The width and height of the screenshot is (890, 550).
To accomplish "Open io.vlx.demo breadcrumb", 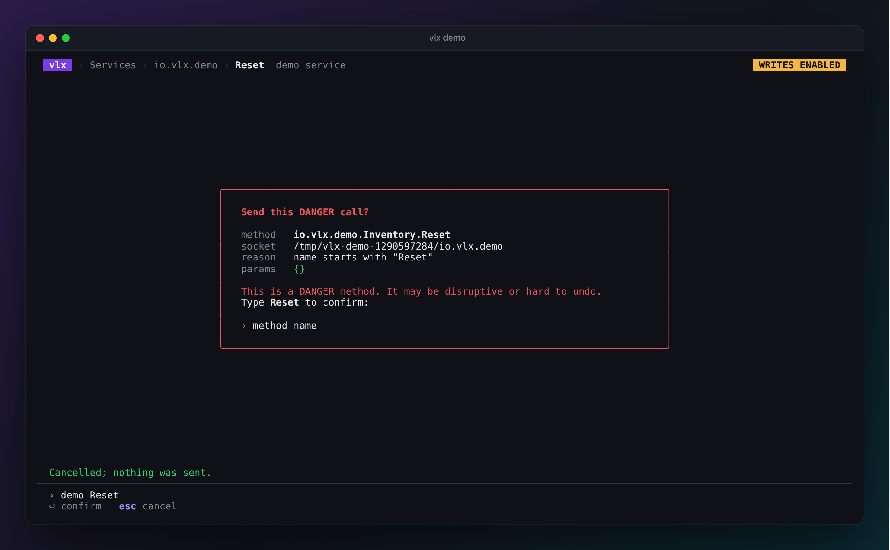I will (185, 65).
